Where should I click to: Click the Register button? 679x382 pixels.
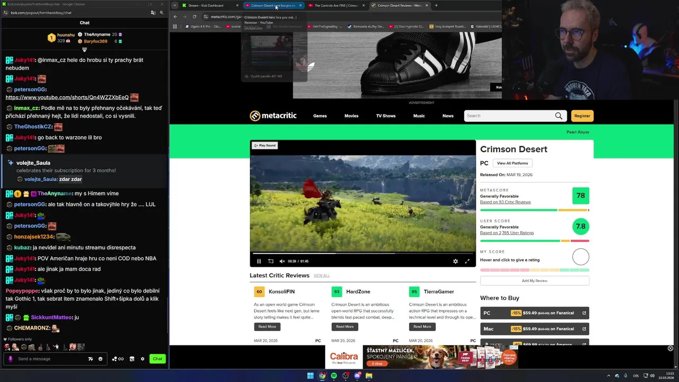pos(582,116)
